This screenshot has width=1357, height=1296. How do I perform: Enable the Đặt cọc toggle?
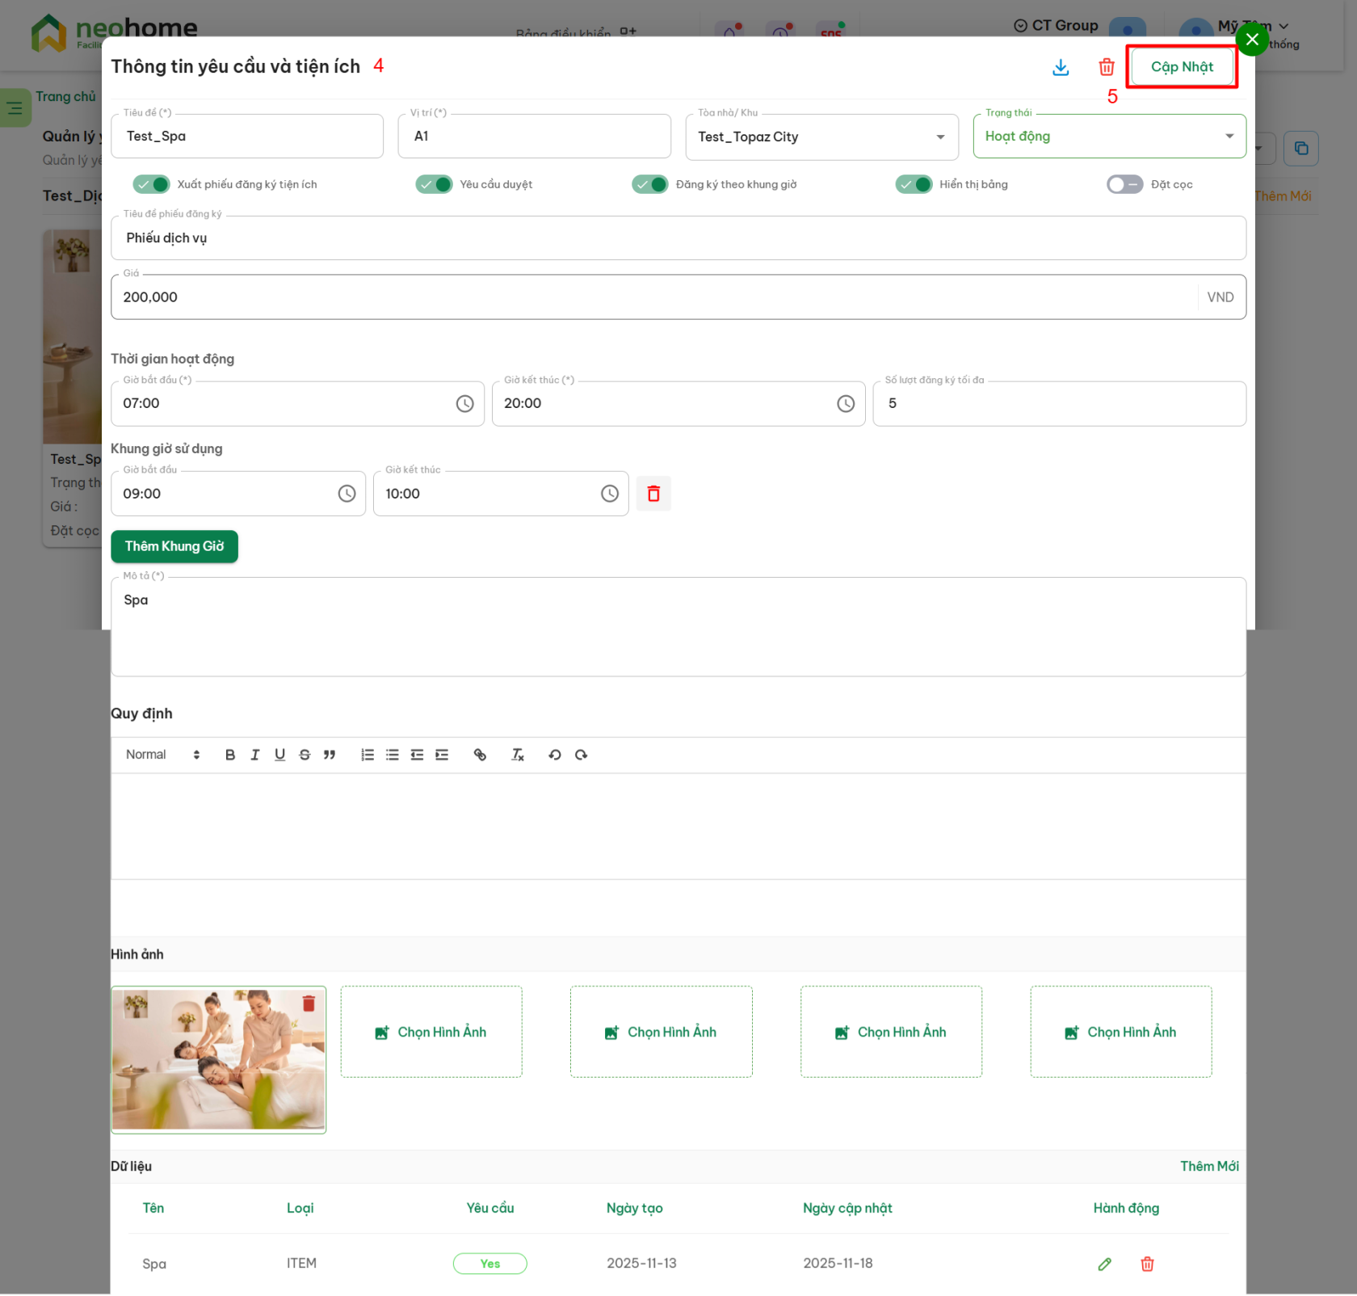click(x=1124, y=184)
